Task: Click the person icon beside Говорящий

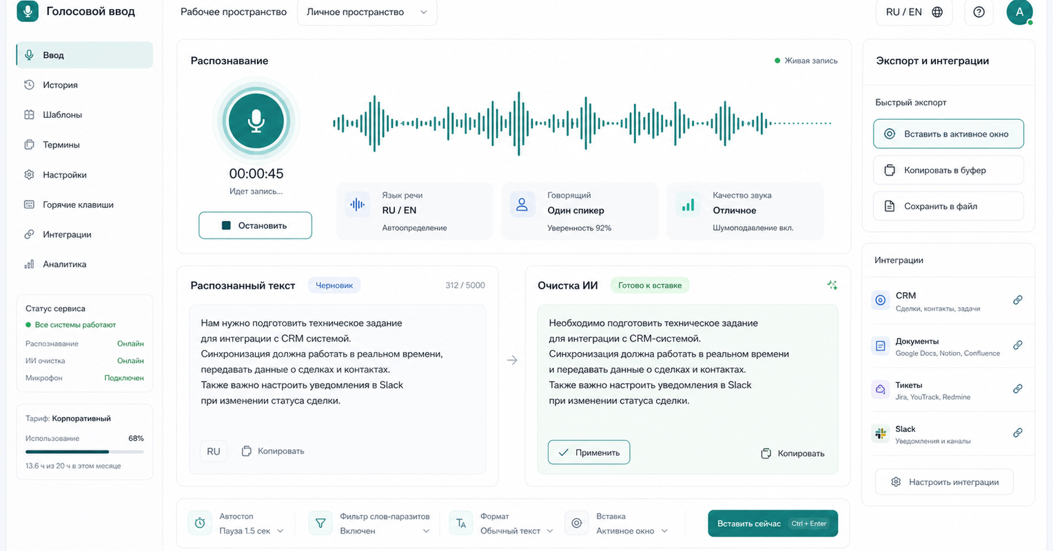Action: click(x=522, y=205)
